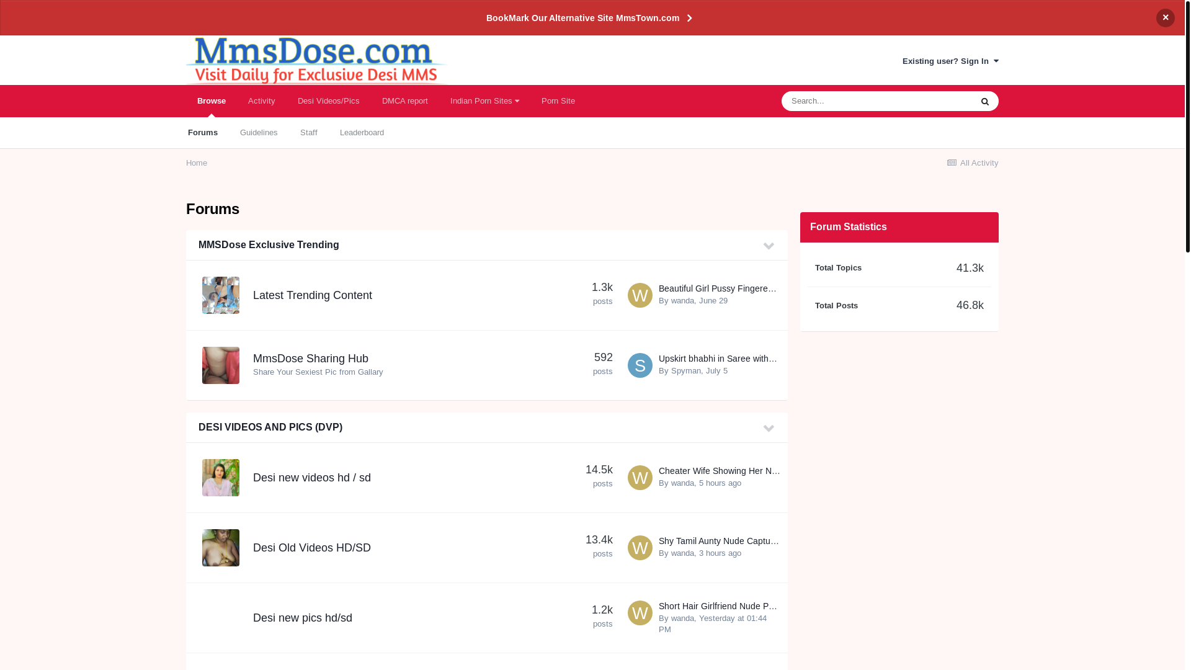Click the Desi Old Videos forum thumbnail
Image resolution: width=1191 pixels, height=670 pixels.
click(x=221, y=548)
